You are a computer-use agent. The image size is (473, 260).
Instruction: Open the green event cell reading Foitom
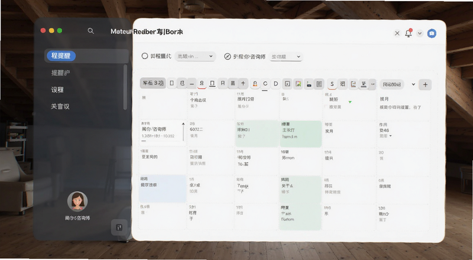coord(301,216)
